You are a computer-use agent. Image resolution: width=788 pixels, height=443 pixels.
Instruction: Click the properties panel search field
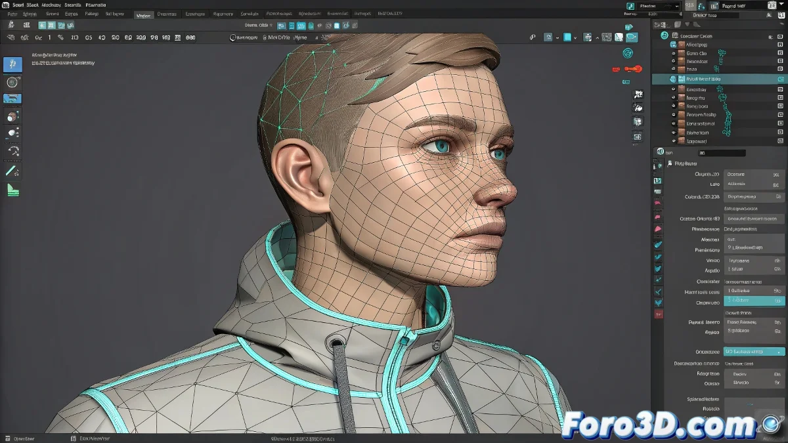tap(721, 153)
